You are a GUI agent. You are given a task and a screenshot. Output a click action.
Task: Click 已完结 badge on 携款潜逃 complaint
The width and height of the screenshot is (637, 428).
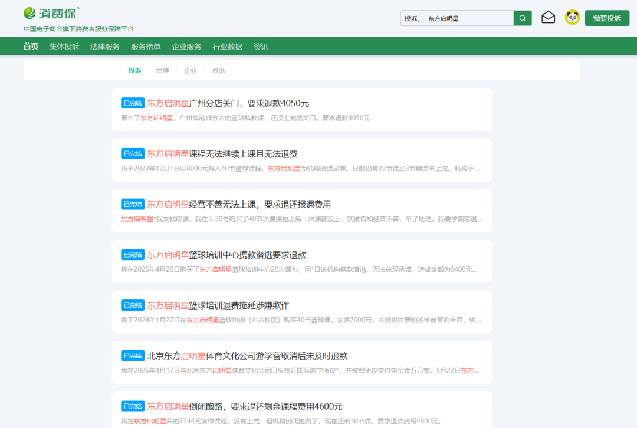click(x=133, y=255)
